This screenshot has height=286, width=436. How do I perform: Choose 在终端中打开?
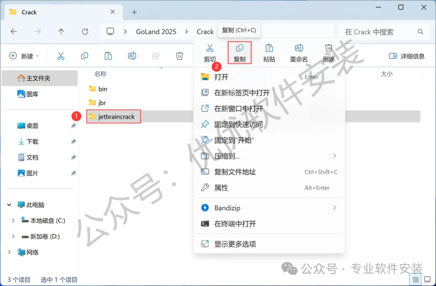pos(269,224)
